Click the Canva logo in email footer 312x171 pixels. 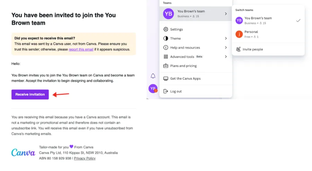tap(23, 153)
